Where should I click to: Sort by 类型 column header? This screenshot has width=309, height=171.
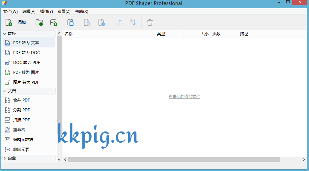click(169, 34)
